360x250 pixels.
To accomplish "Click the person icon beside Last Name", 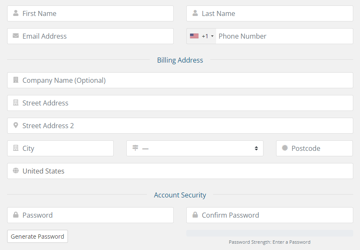I will [195, 13].
